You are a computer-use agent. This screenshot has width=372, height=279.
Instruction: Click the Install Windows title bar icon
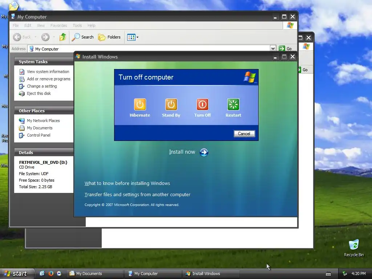coord(78,56)
